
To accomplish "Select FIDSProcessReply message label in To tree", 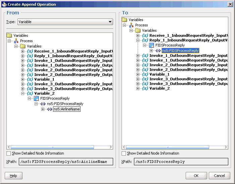I will click(x=170, y=45).
